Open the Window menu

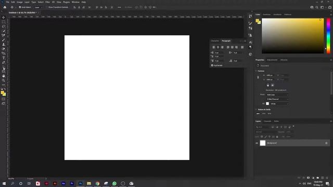75,2
